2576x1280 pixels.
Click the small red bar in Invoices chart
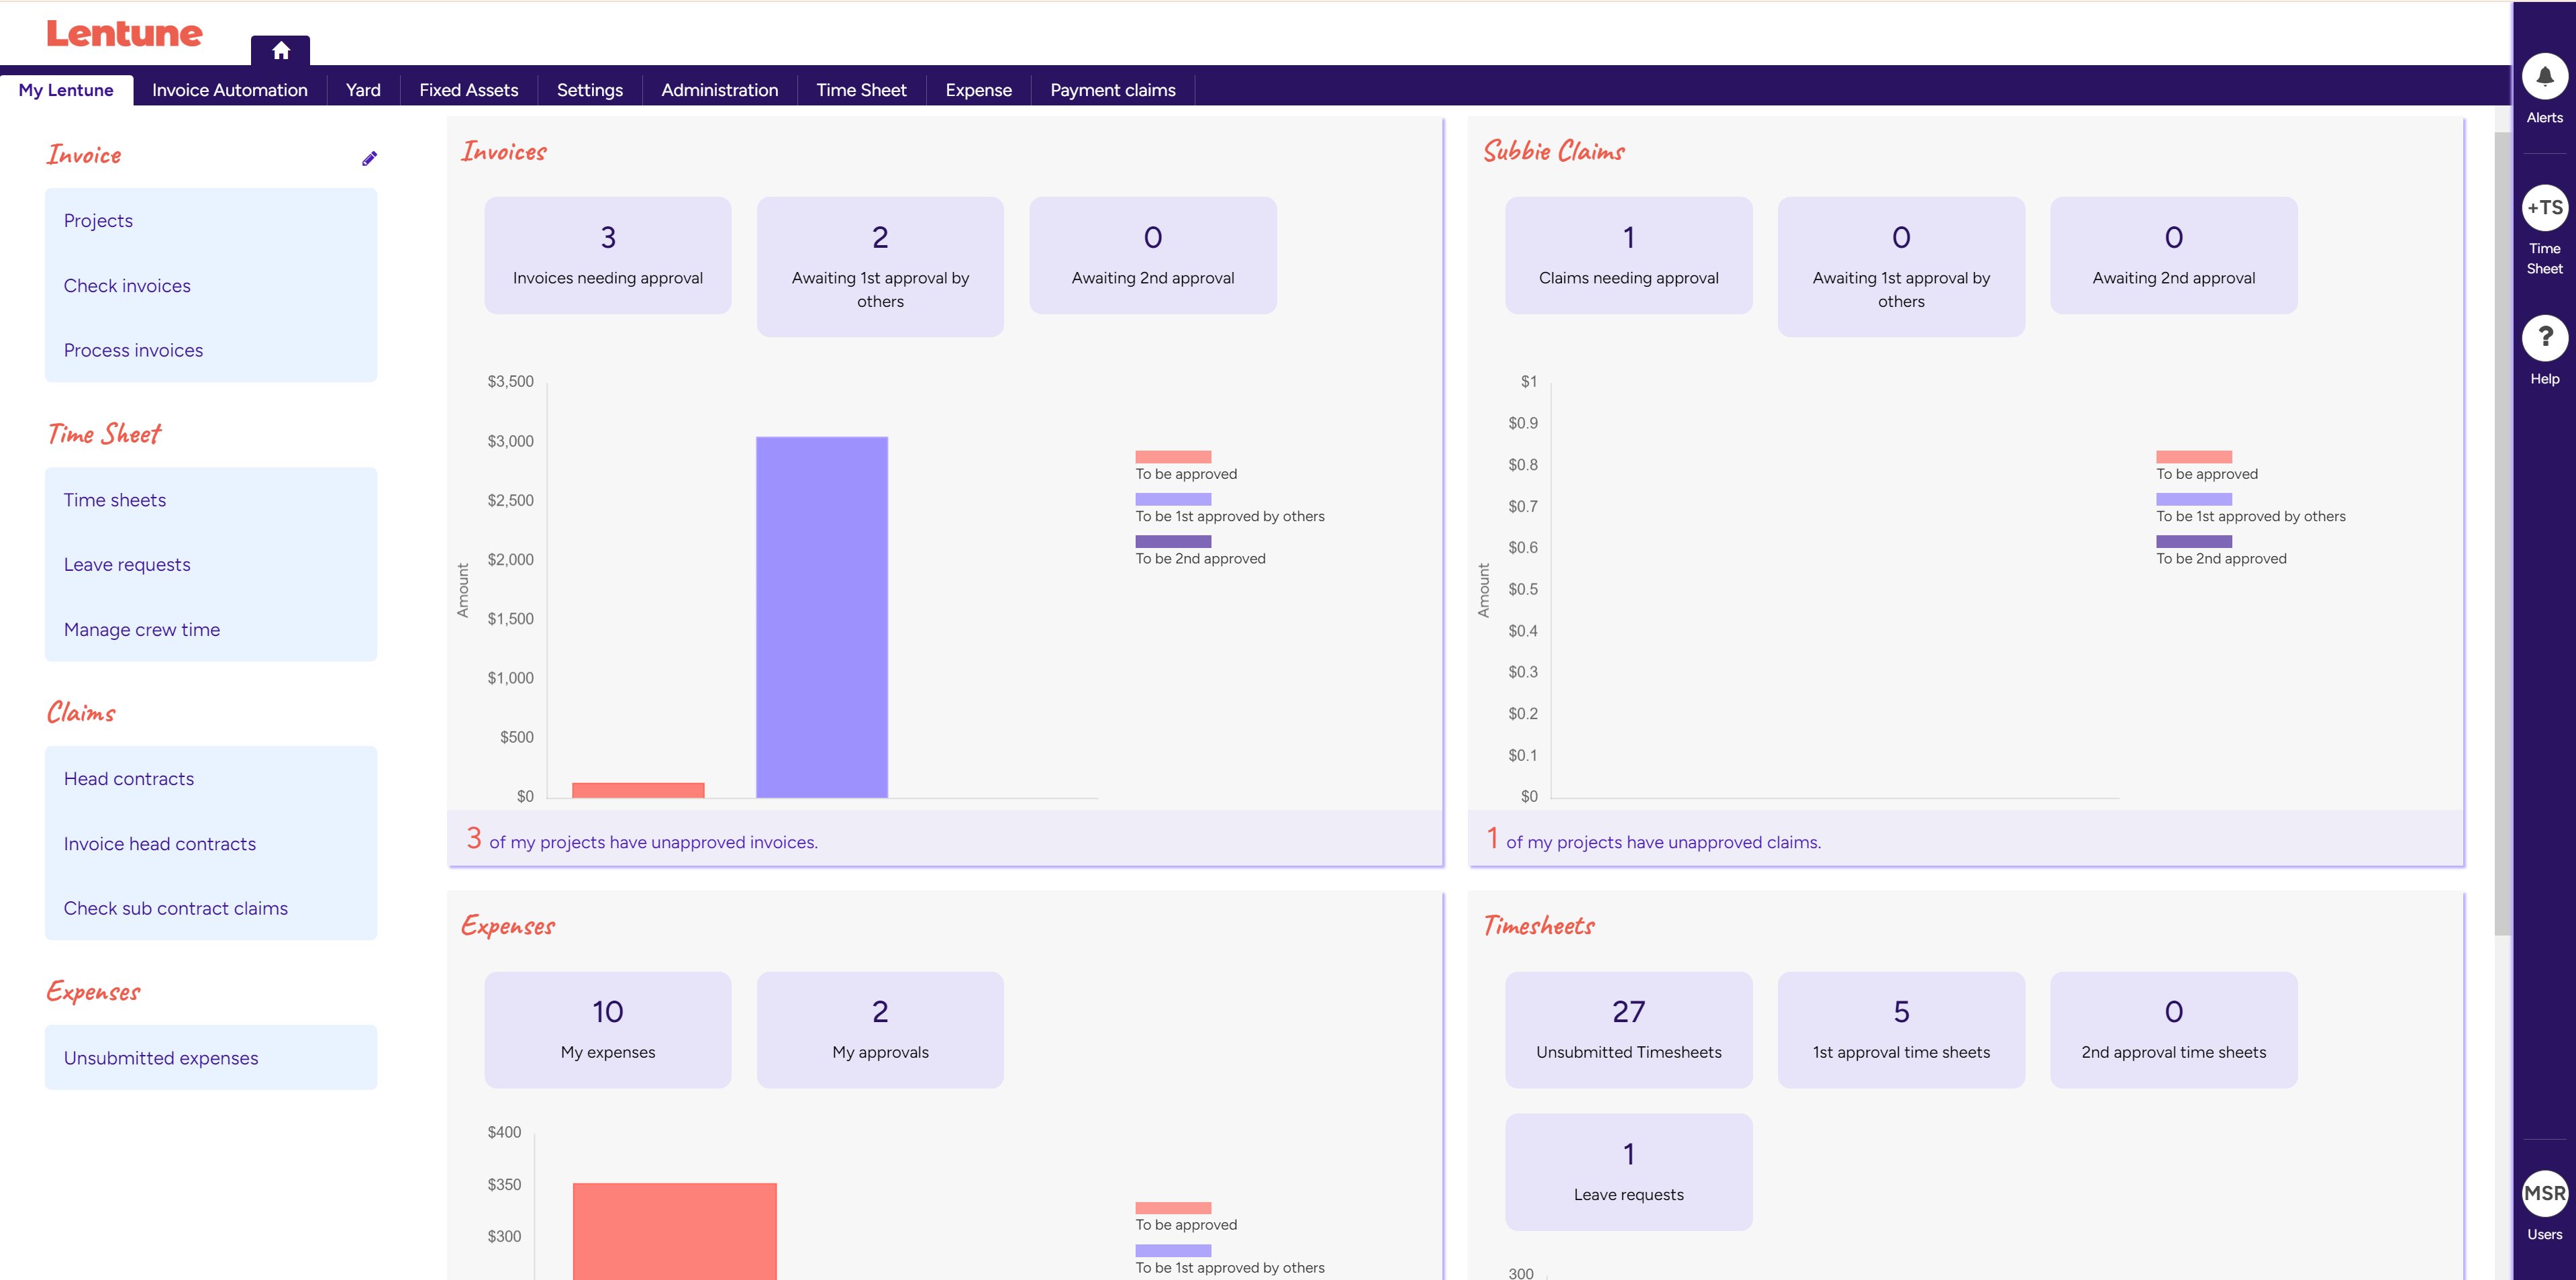click(x=638, y=790)
